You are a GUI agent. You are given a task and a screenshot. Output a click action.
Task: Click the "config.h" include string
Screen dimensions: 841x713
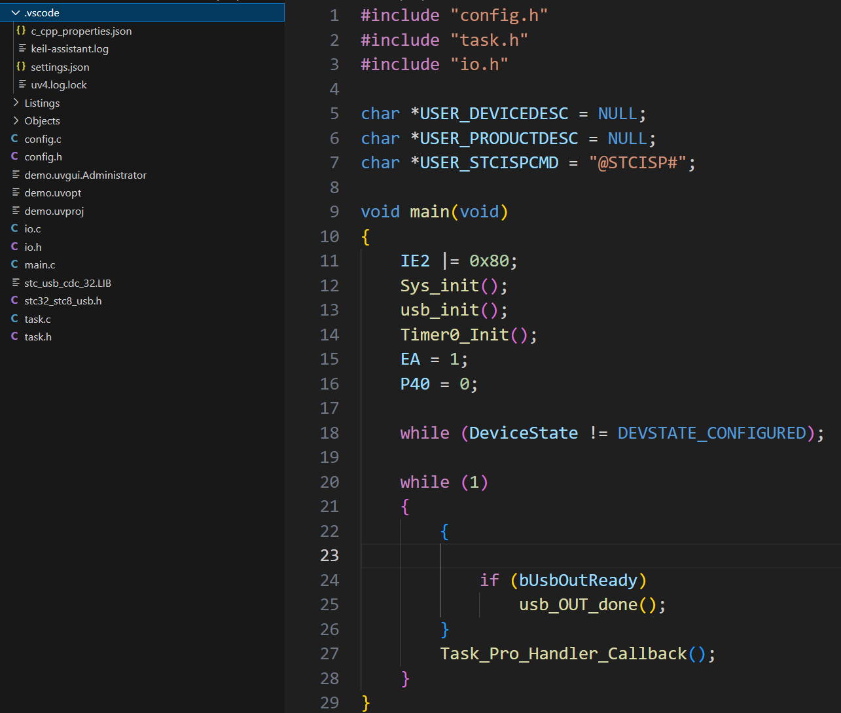click(x=499, y=15)
